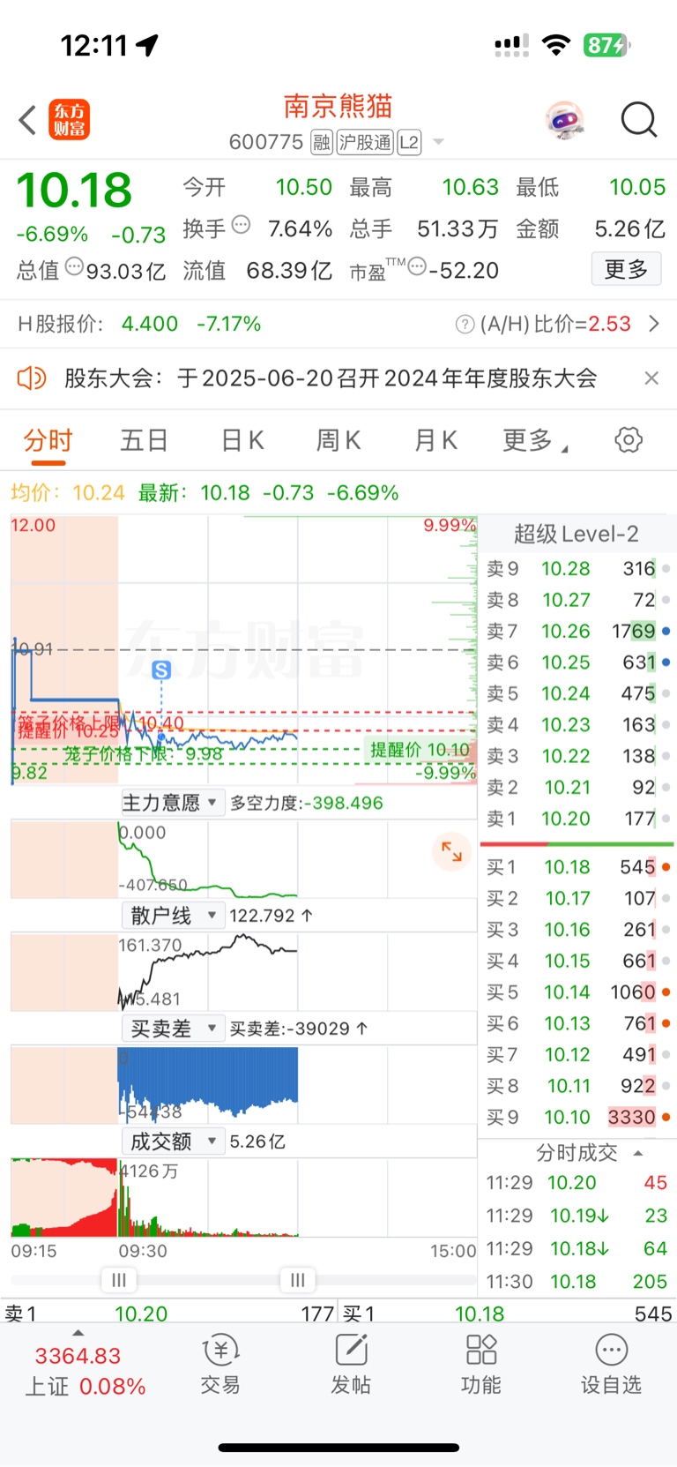This screenshot has height=1467, width=677.
Task: Expand stock name dropdown triangle
Action: (x=438, y=142)
